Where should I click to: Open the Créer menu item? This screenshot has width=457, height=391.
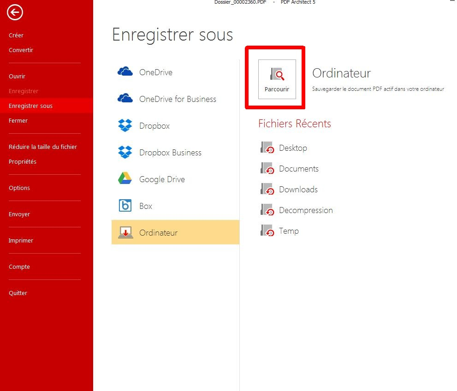click(x=16, y=35)
